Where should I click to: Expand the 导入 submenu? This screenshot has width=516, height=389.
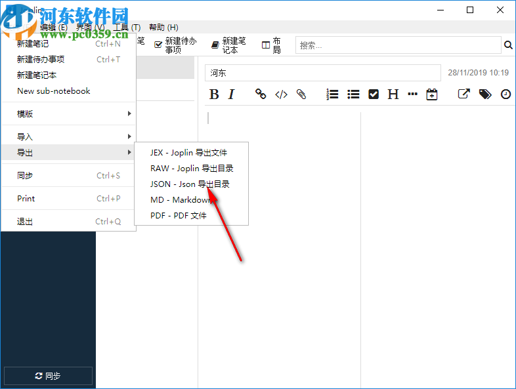point(68,137)
